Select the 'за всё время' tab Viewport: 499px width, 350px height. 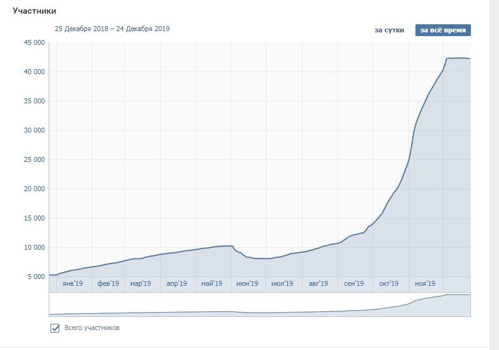coord(443,30)
